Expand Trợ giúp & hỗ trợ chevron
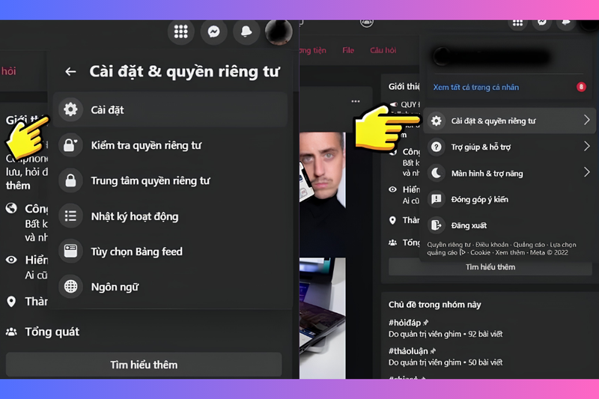 (x=587, y=146)
